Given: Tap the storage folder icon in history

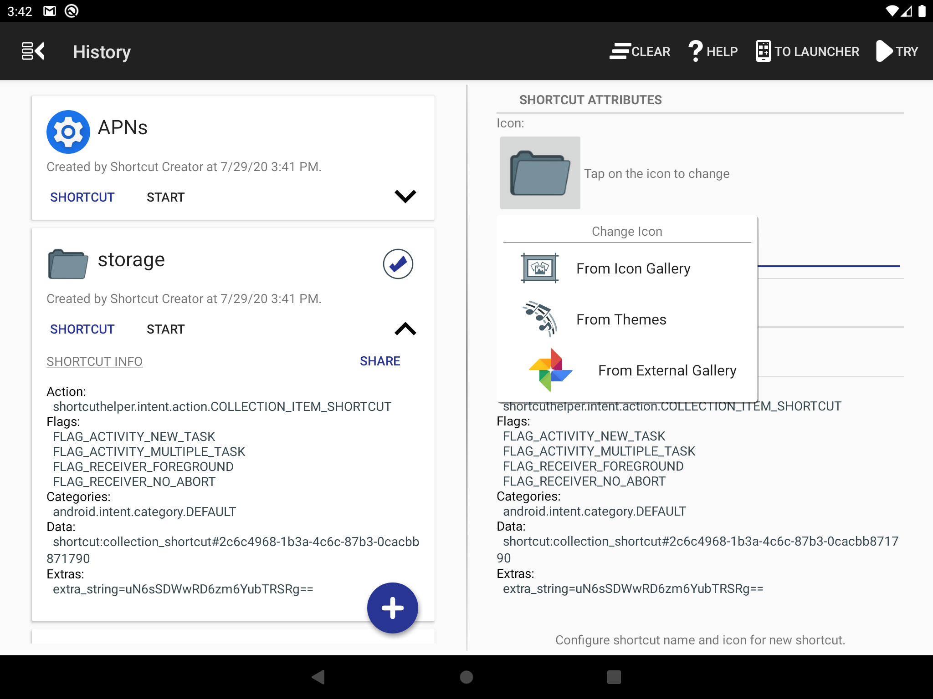Looking at the screenshot, I should coord(68,264).
